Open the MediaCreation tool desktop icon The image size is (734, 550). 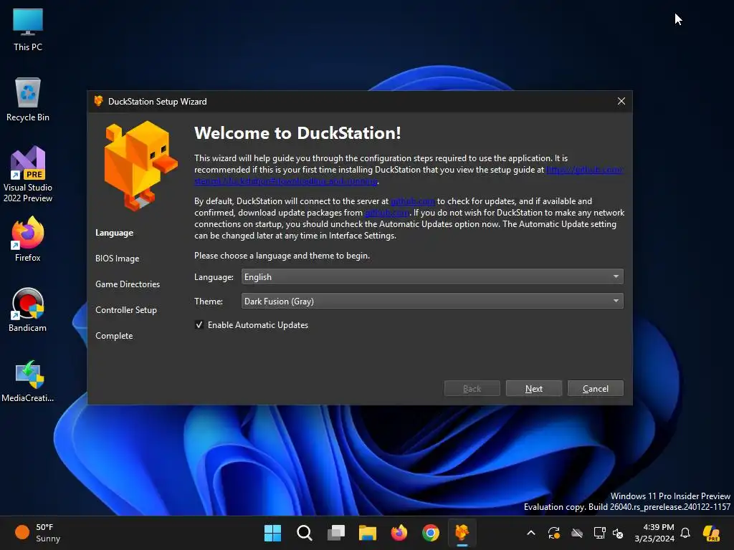28,381
